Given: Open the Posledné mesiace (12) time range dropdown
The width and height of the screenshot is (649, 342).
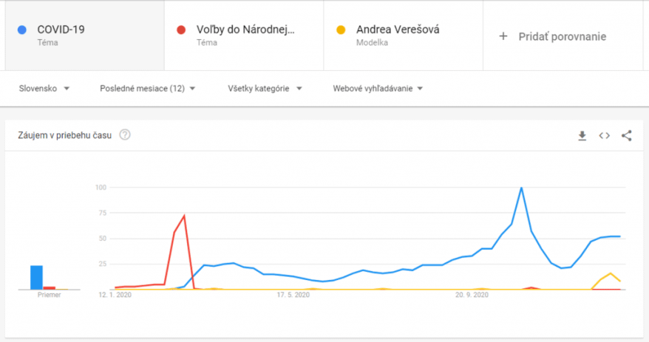Looking at the screenshot, I should pyautogui.click(x=147, y=89).
